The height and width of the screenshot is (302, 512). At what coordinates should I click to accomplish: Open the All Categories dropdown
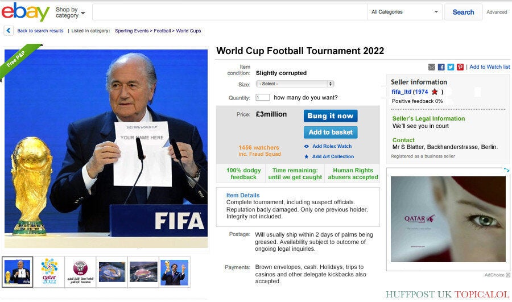click(x=404, y=12)
